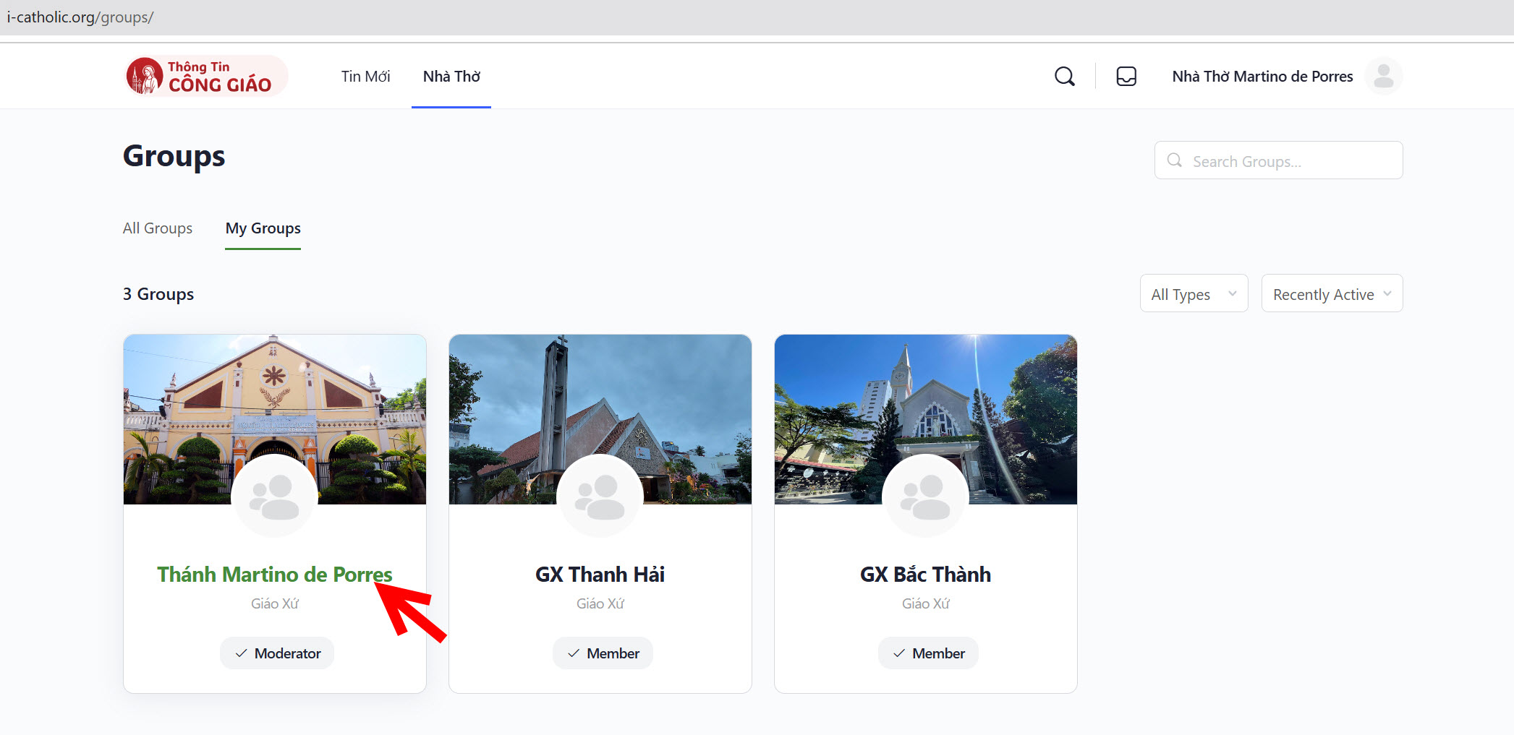Click the Member badge on GX Bắc Thành
This screenshot has width=1514, height=735.
tap(928, 653)
